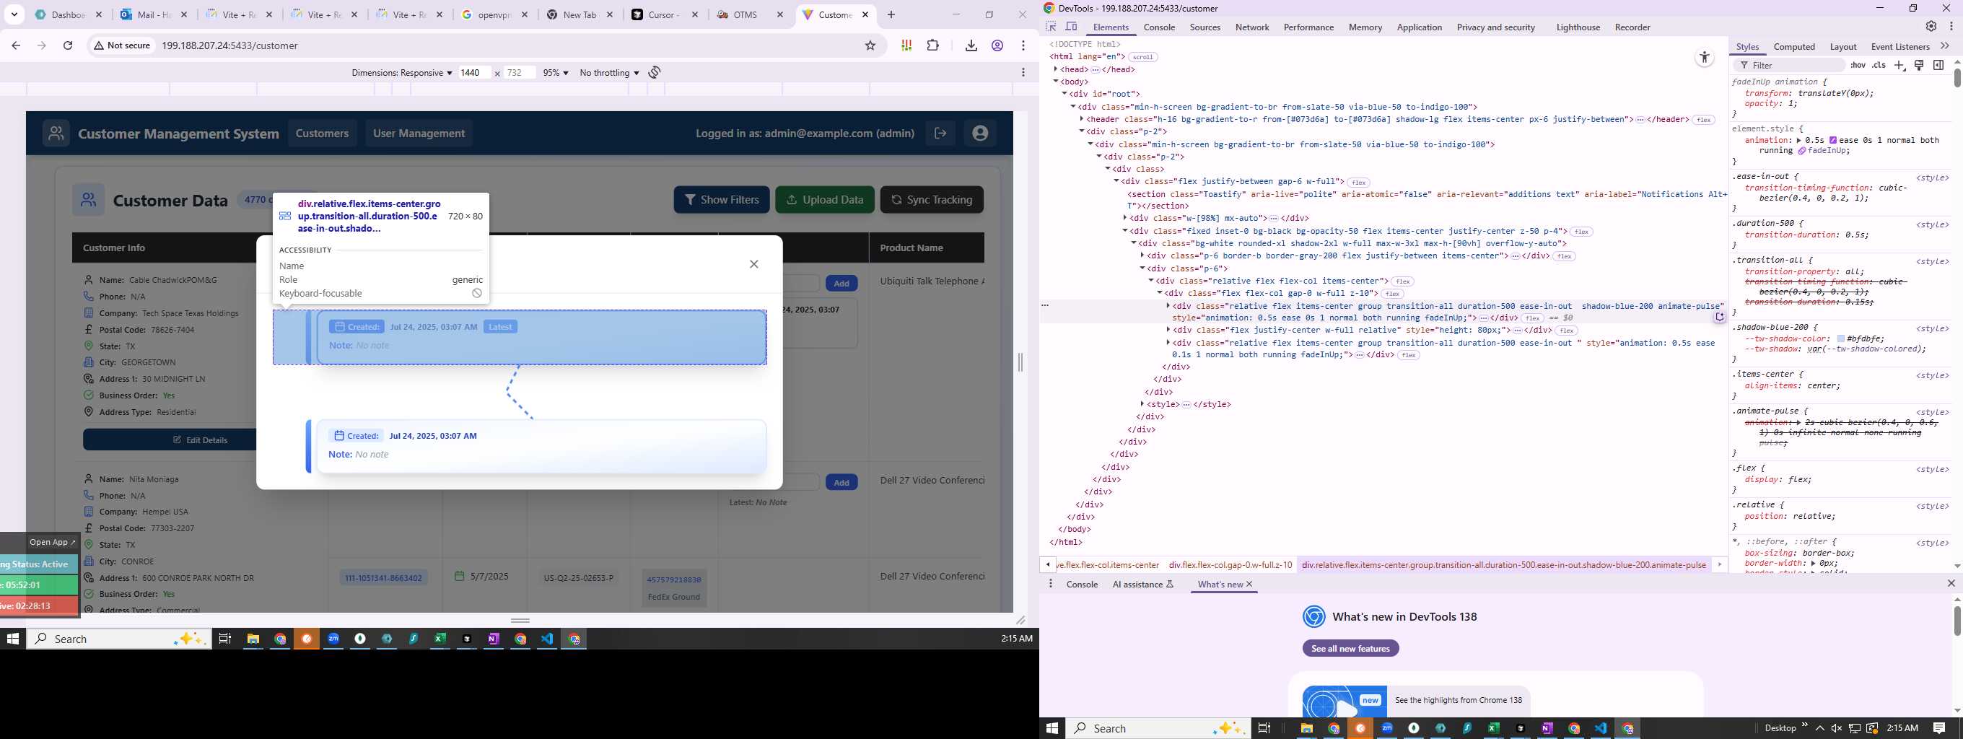Open the AI assistance drawer tab

coord(1143,585)
